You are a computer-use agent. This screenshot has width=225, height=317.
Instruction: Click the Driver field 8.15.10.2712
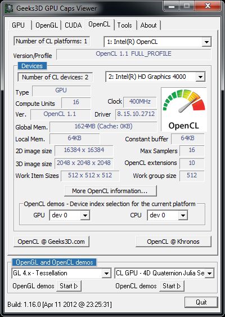(136, 114)
